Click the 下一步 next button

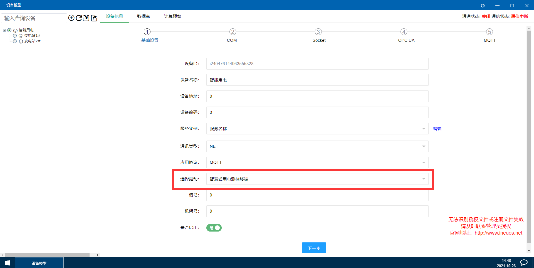coord(314,248)
